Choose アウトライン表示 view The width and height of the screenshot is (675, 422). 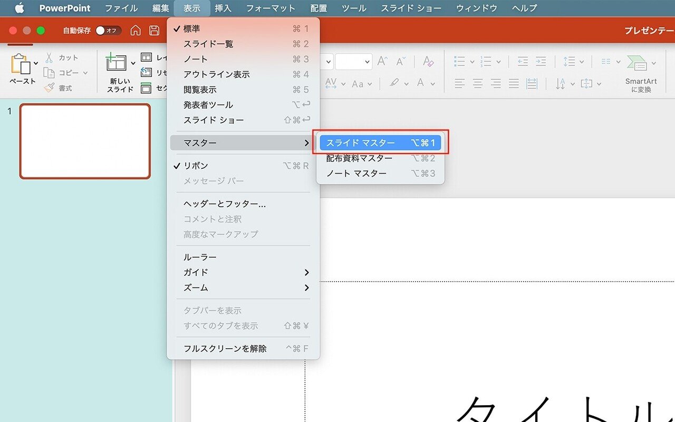pyautogui.click(x=243, y=74)
